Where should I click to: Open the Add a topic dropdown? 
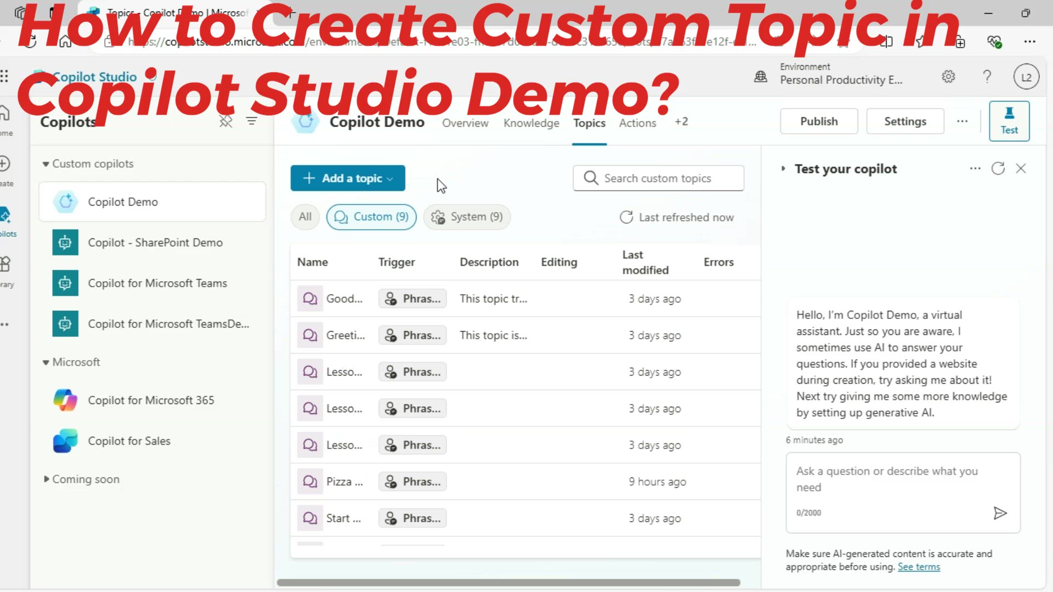tap(348, 178)
